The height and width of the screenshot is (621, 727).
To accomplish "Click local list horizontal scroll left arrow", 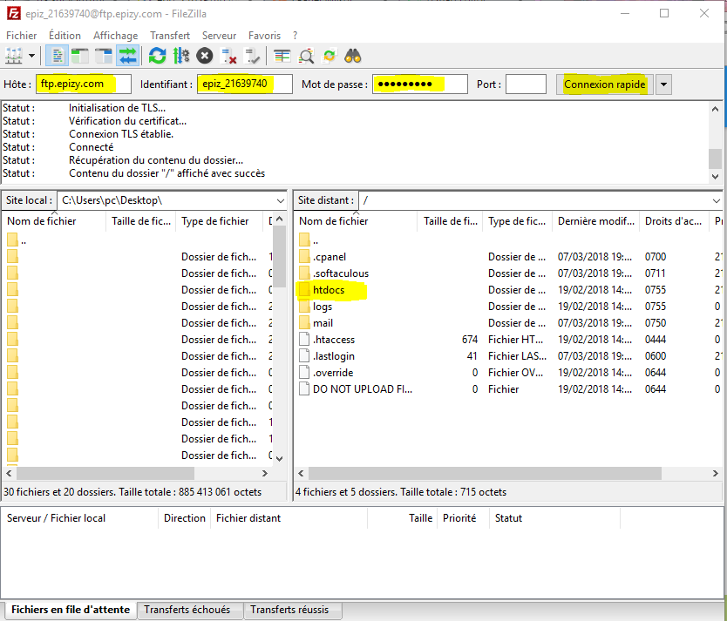I will coord(9,473).
